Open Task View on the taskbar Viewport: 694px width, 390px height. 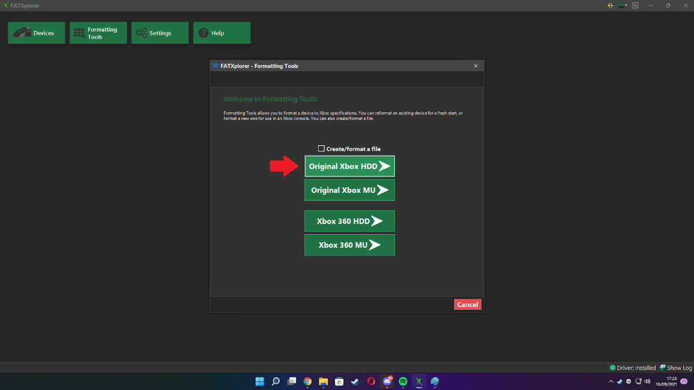tap(292, 381)
